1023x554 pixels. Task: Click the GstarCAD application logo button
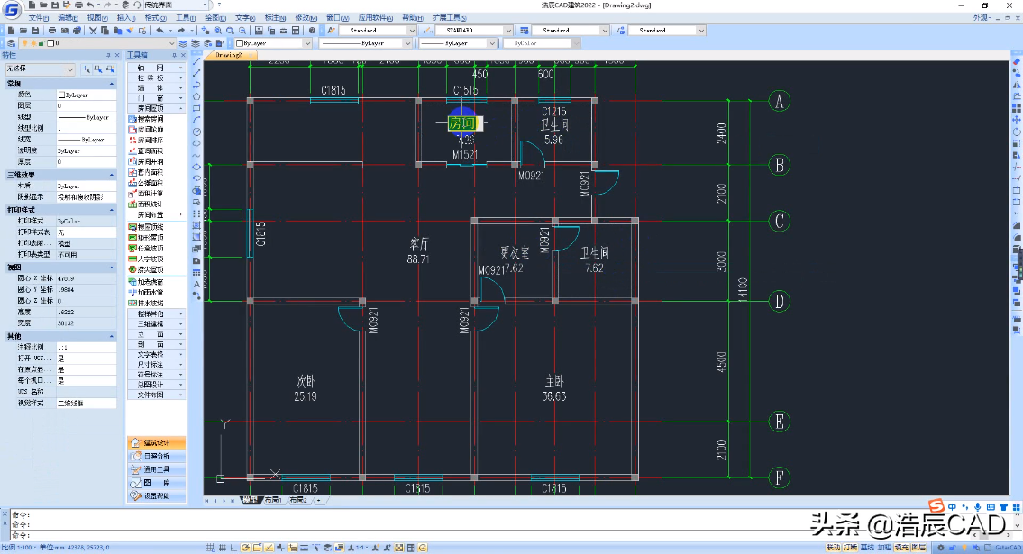[x=11, y=11]
